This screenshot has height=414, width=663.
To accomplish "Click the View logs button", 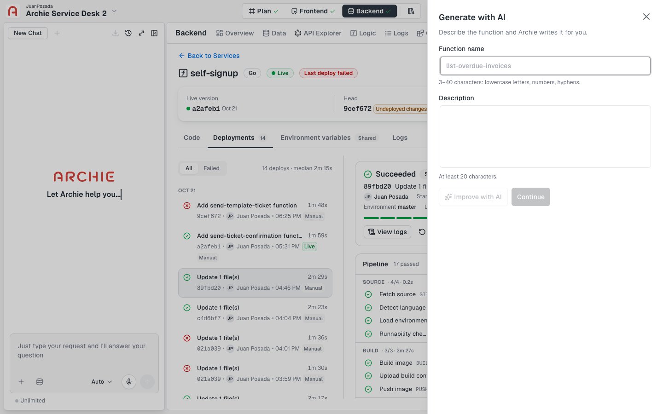I will point(387,232).
